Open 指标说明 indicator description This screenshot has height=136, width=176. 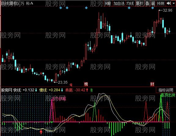pos(166,90)
